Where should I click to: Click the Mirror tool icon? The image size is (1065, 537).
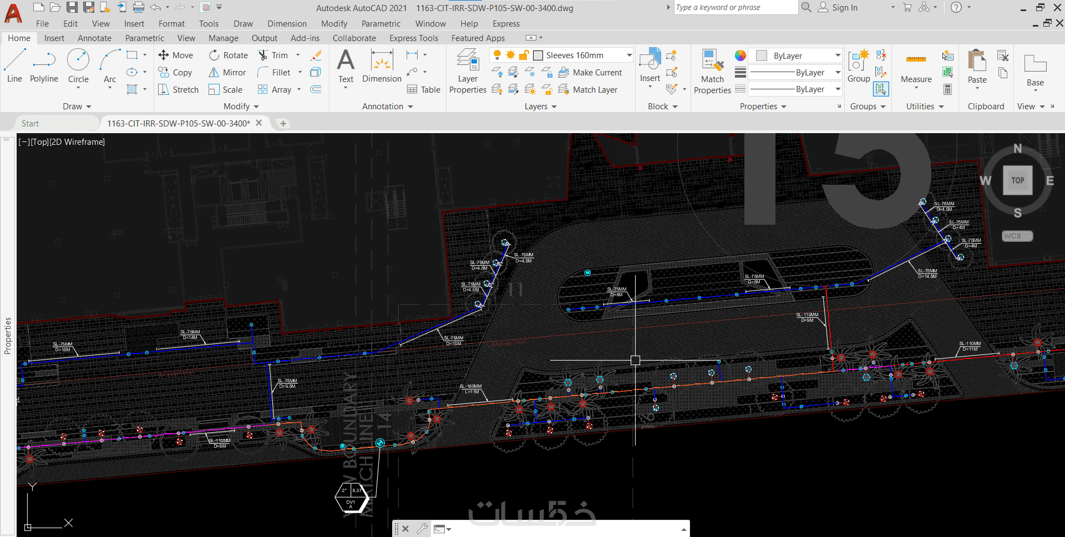pyautogui.click(x=214, y=73)
